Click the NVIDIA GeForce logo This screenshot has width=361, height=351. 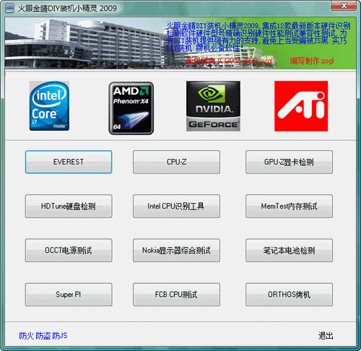[x=213, y=106]
